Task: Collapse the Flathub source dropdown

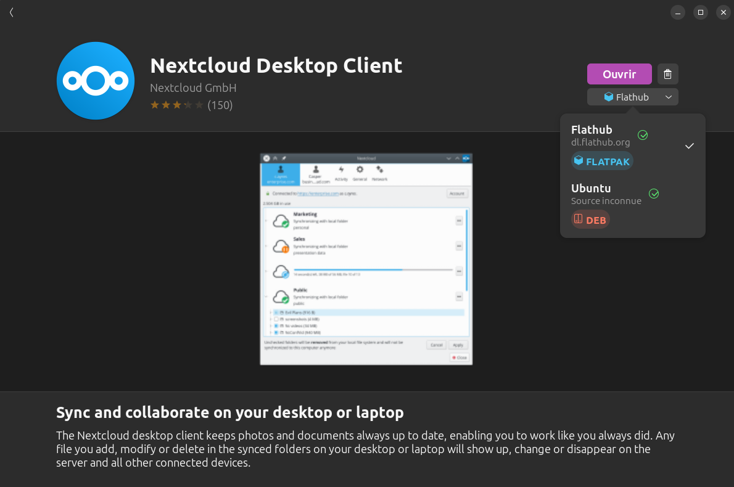Action: (x=632, y=97)
